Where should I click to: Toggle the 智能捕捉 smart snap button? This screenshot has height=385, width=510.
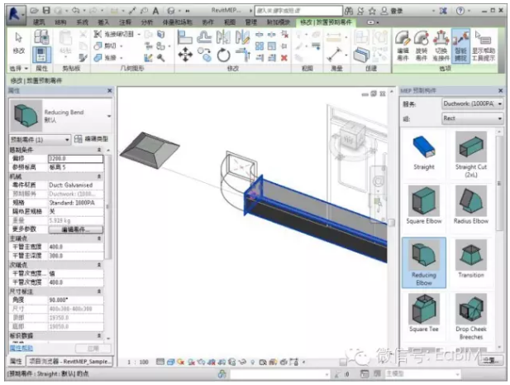pos(460,46)
